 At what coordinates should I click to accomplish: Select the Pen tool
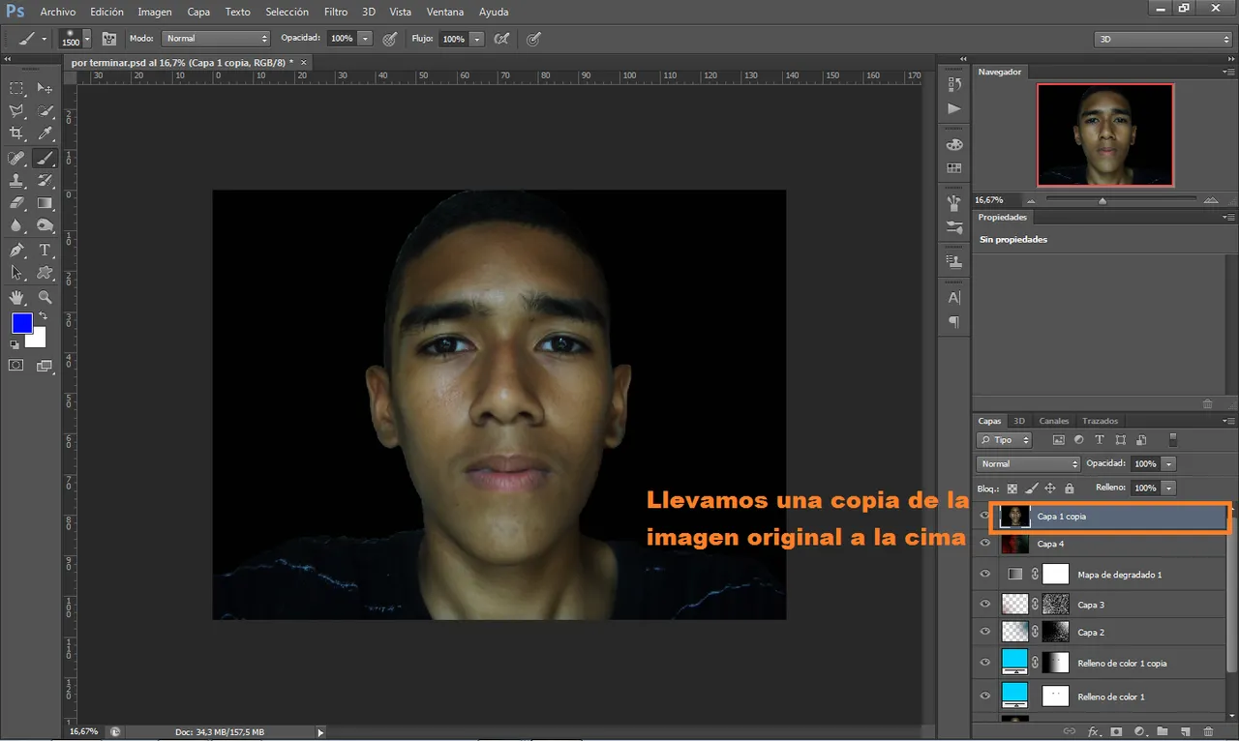click(x=16, y=251)
